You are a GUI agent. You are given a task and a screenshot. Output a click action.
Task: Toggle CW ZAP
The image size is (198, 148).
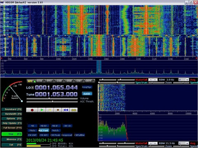(x=32, y=135)
